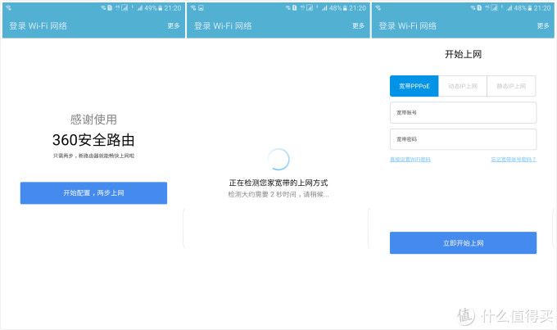
Task: Open 更多 menu on the 开始上网 screen
Action: point(543,25)
